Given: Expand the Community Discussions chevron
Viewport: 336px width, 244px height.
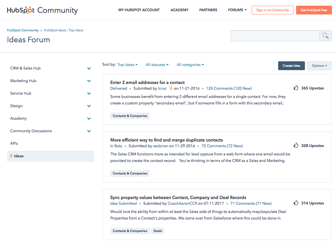Looking at the screenshot, I should point(89,131).
